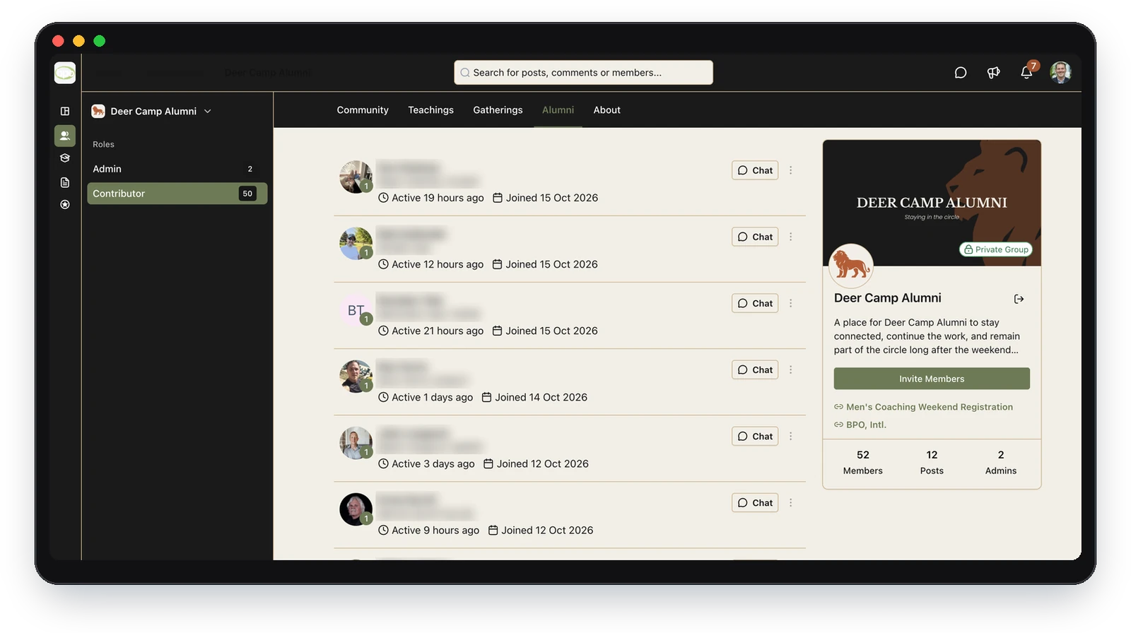This screenshot has width=1131, height=633.
Task: Open options menu for member active 1 days ago
Action: click(x=790, y=369)
